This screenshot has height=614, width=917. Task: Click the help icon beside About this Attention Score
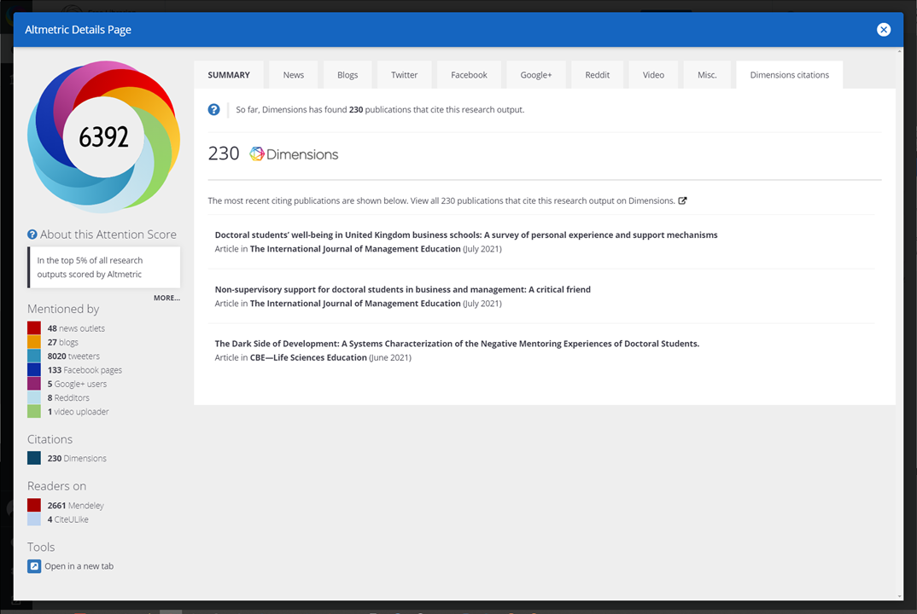point(32,234)
